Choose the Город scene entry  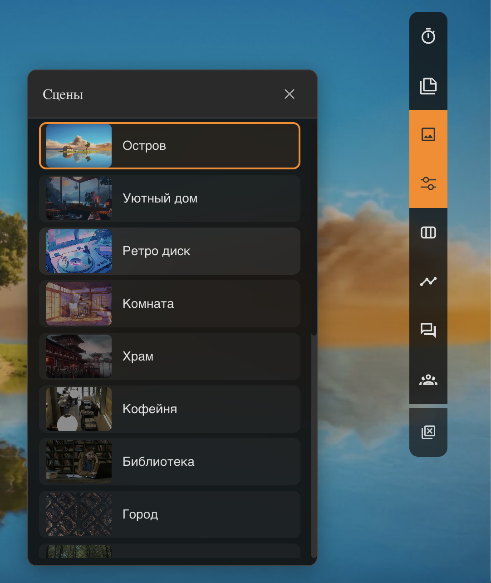[x=170, y=514]
